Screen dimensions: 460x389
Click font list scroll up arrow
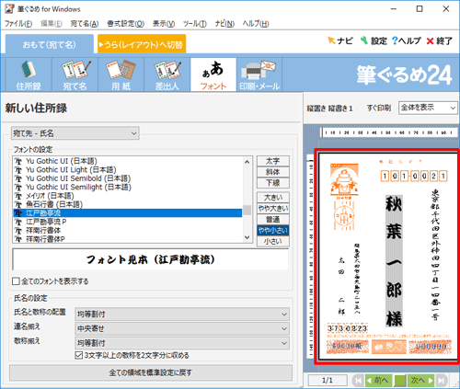click(x=247, y=162)
